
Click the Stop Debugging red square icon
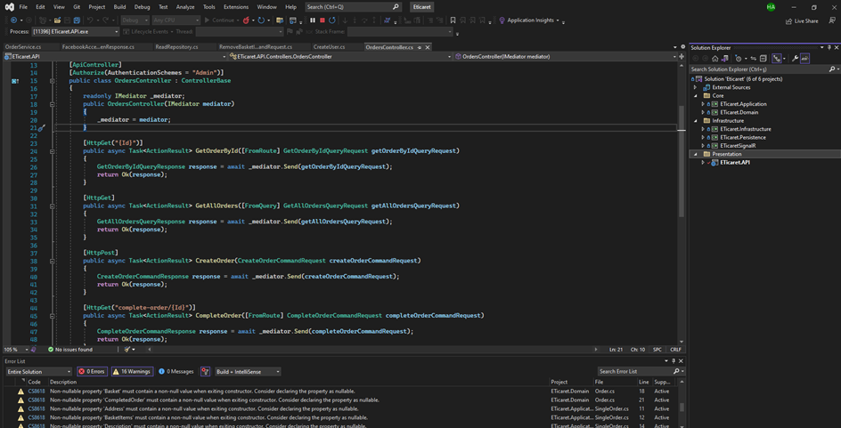(x=323, y=20)
